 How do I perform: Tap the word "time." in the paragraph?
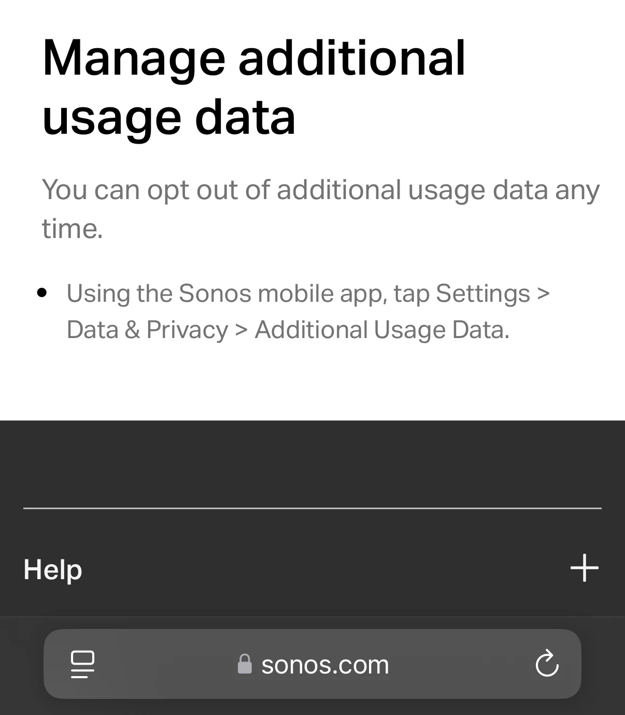[73, 228]
